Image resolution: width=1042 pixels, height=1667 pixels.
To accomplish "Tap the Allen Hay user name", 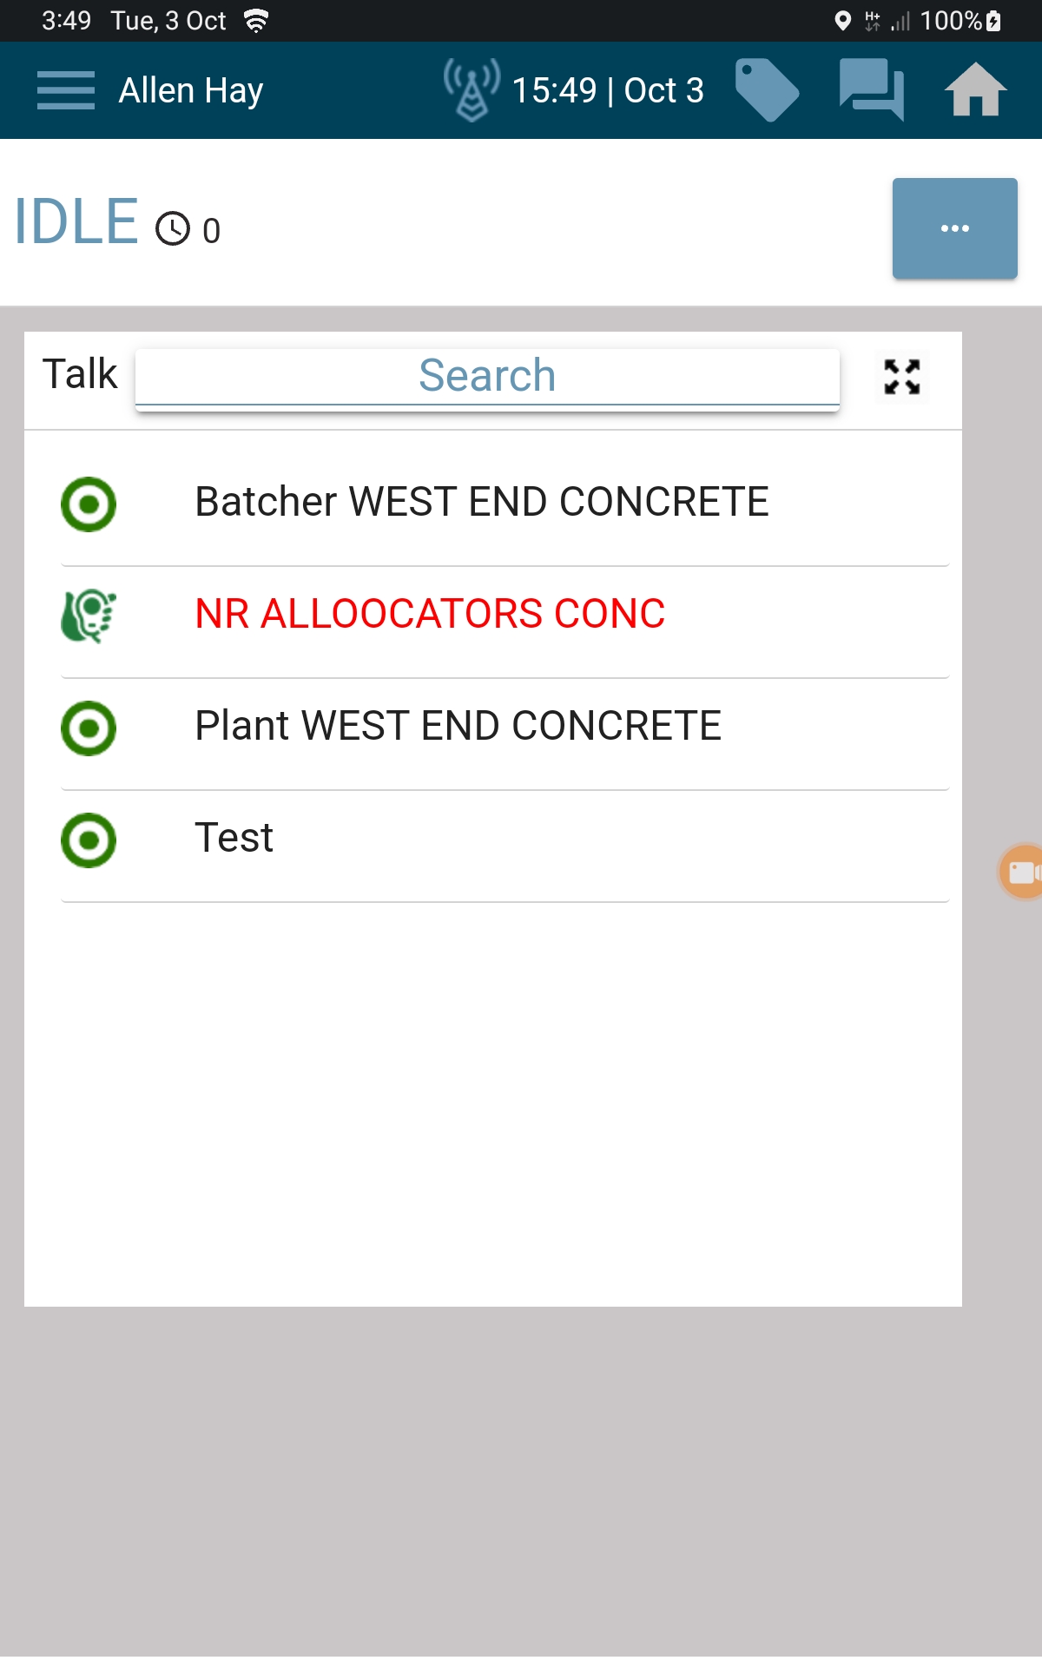I will pyautogui.click(x=191, y=90).
